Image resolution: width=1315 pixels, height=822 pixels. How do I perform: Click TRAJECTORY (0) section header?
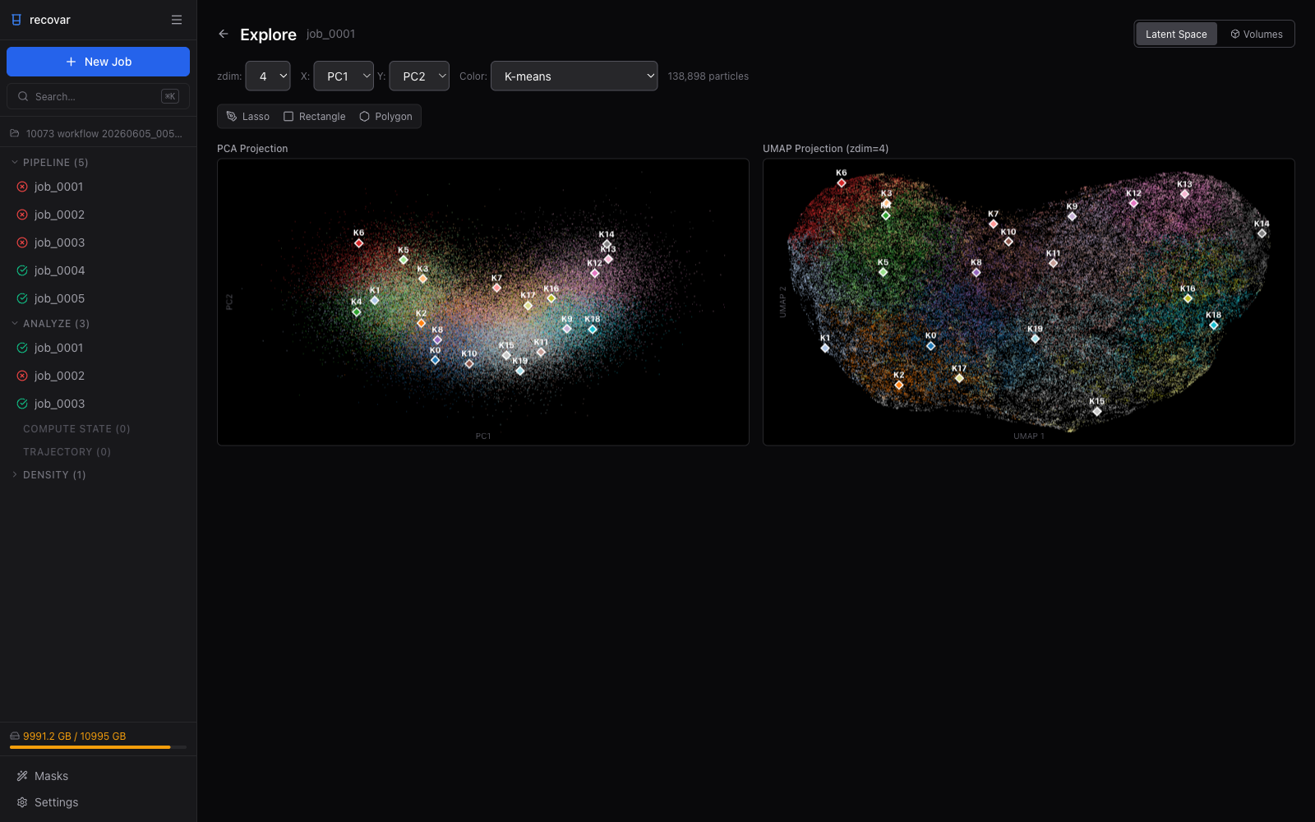[x=67, y=452]
